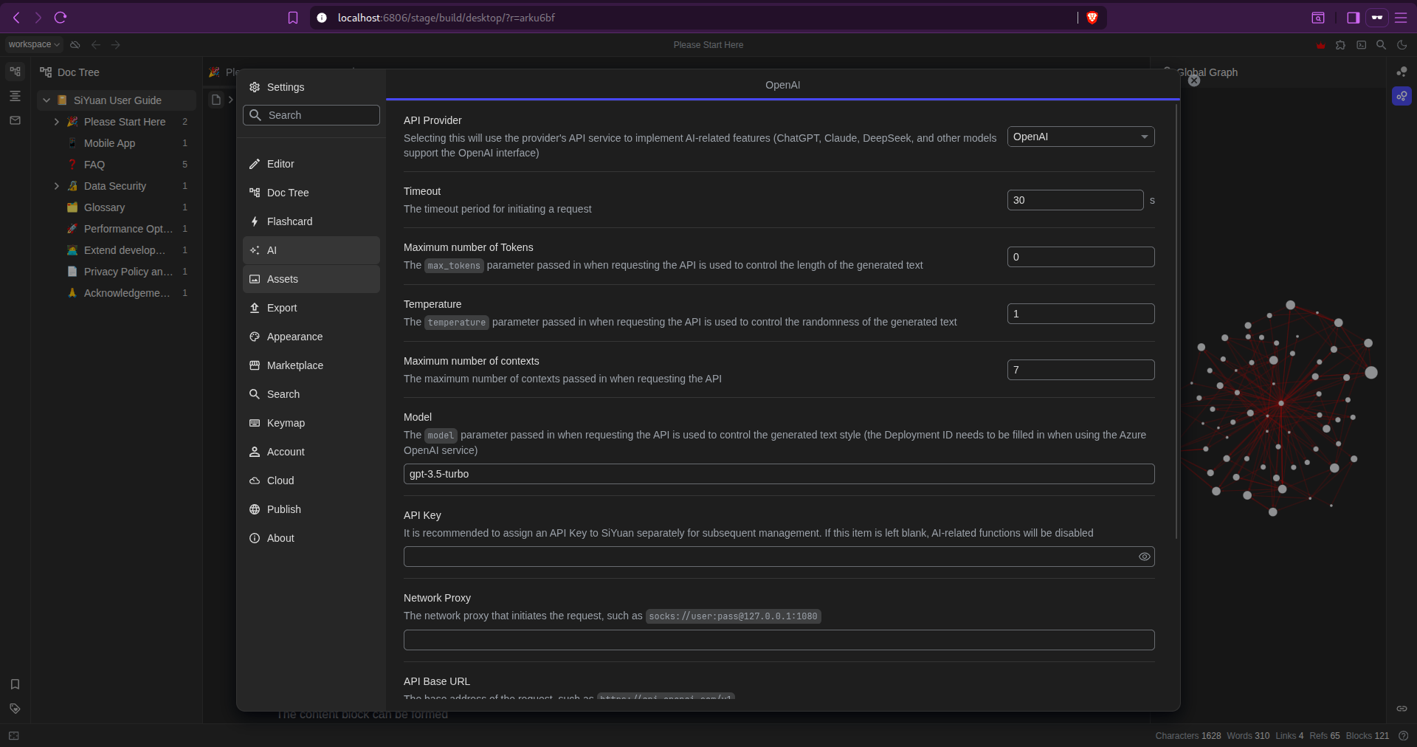Go to Cloud settings
The image size is (1417, 747).
pos(311,481)
